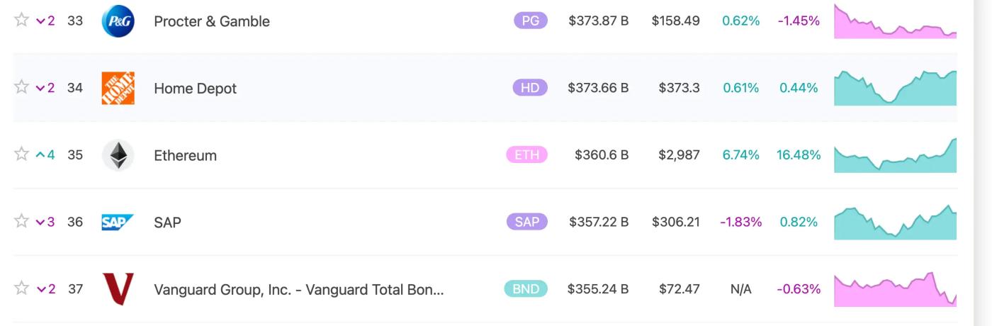
Task: Click the HD ticker badge
Action: (x=530, y=88)
